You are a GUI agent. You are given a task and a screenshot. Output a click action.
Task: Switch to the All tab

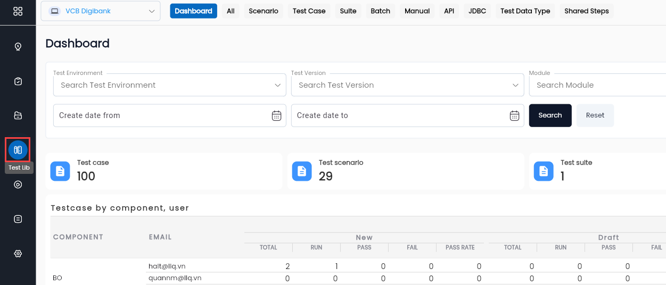pos(231,11)
